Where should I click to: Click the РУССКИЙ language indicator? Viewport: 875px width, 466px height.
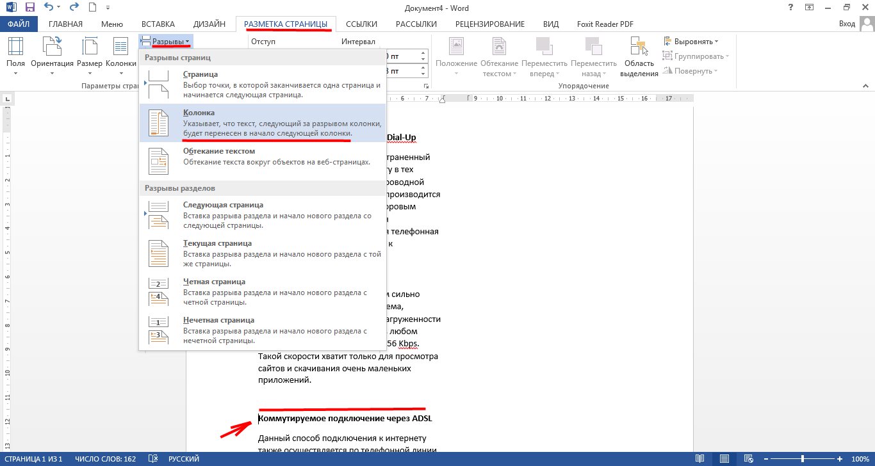click(x=183, y=459)
